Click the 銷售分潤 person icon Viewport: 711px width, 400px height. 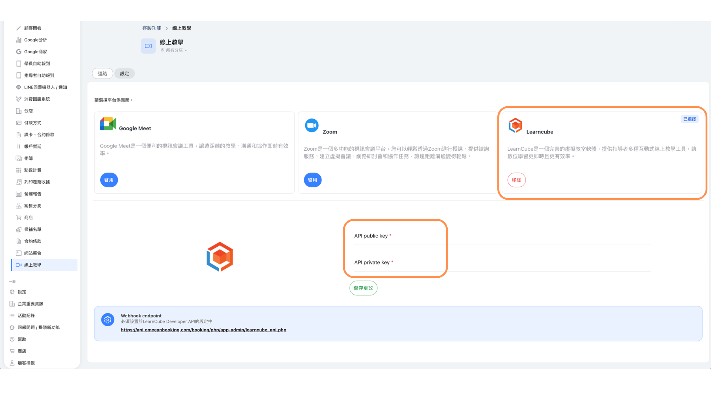point(19,206)
